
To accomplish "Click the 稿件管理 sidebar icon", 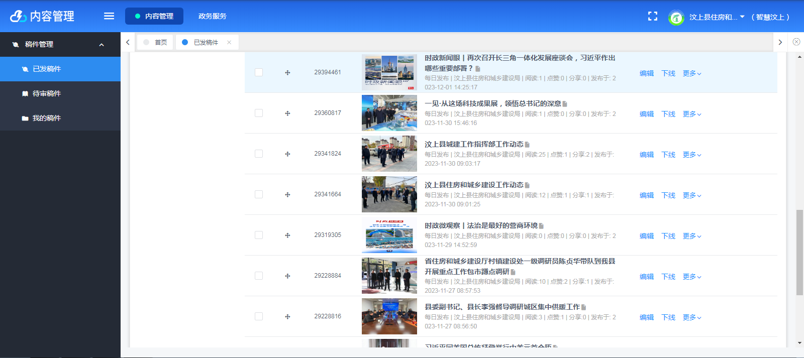I will [x=16, y=44].
